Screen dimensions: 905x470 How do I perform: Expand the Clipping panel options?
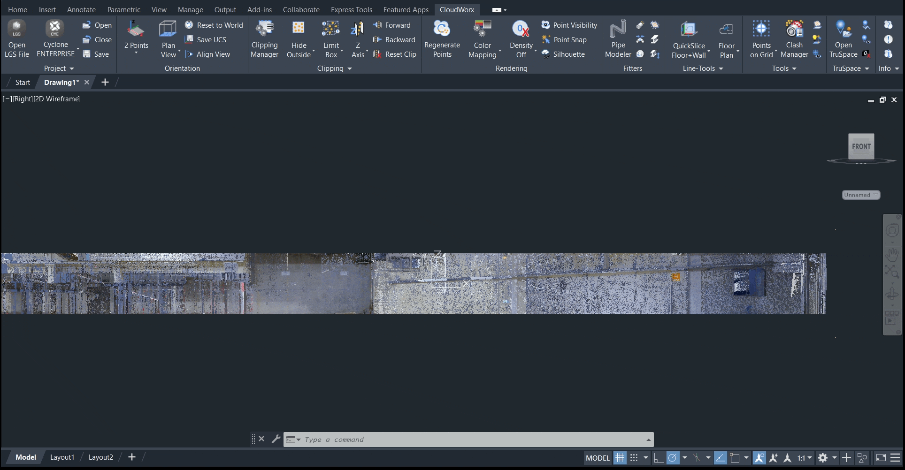(x=349, y=68)
